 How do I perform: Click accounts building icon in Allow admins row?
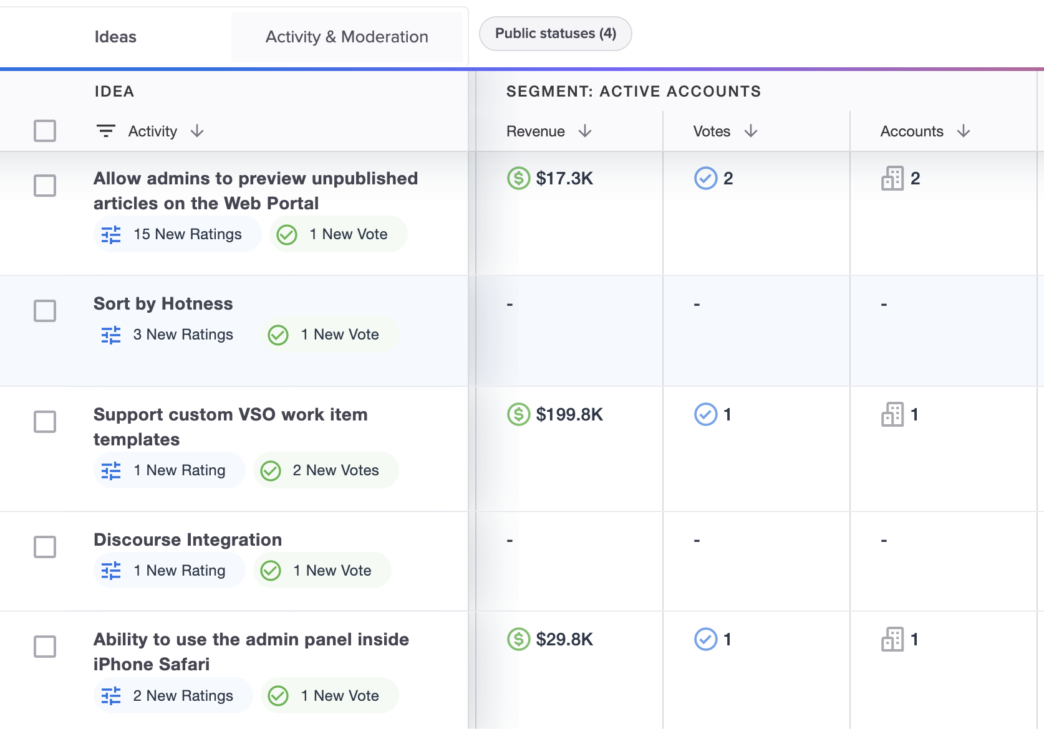892,178
